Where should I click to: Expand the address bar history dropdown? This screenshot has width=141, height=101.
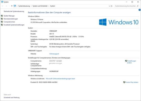pyautogui.click(x=109, y=6)
